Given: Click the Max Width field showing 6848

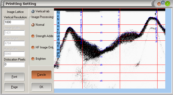Looking at the screenshot, I should click(x=14, y=54).
